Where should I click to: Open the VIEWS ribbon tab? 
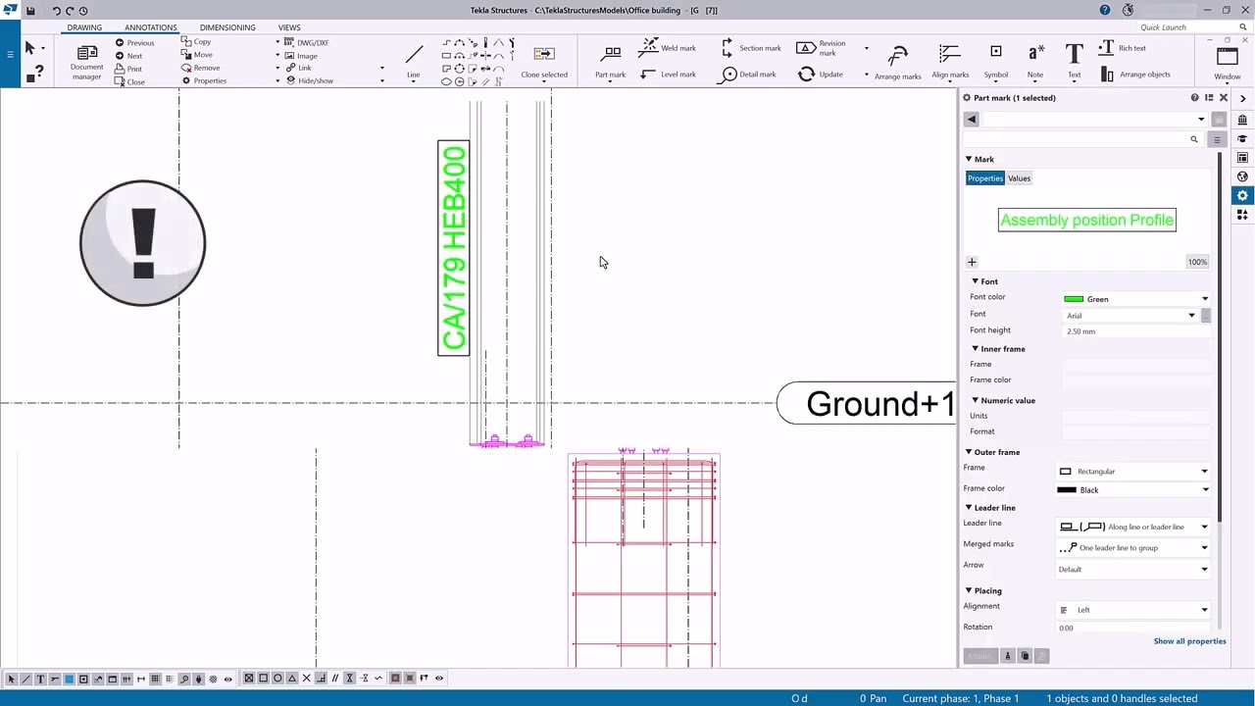[x=289, y=27]
